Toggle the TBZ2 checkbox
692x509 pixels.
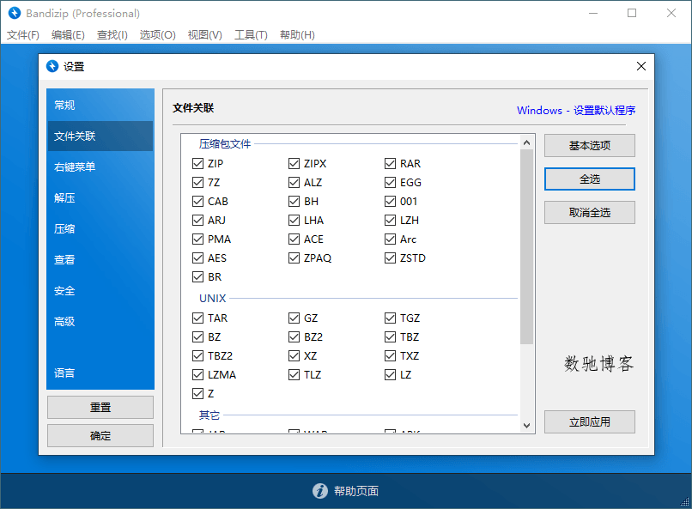point(197,355)
